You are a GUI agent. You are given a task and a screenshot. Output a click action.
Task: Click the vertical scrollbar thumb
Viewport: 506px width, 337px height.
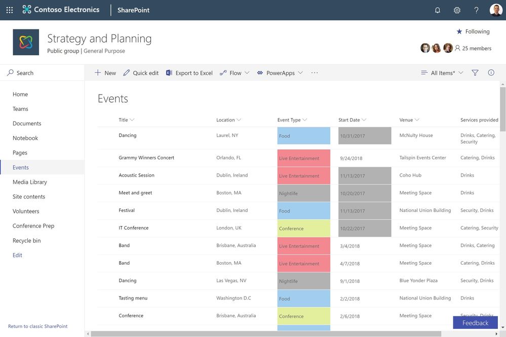click(503, 109)
